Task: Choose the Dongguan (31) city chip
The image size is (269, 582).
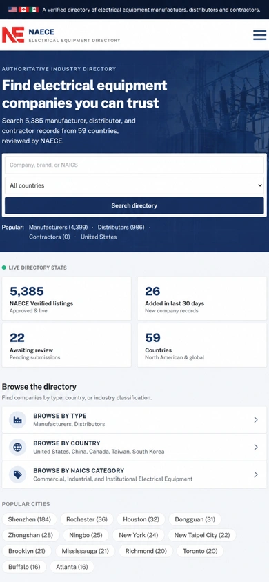Action: (195, 519)
